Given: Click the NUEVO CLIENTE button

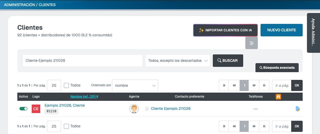Looking at the screenshot, I should pyautogui.click(x=282, y=30).
